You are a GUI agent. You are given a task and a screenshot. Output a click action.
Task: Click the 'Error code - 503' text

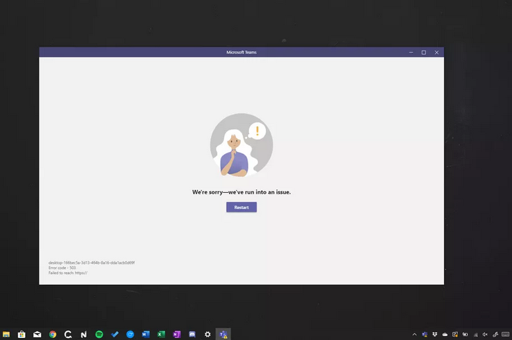click(62, 268)
